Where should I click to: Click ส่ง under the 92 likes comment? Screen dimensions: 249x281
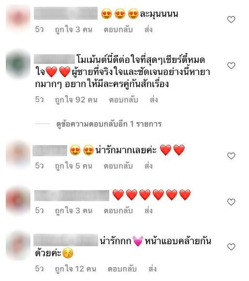[x=154, y=100]
